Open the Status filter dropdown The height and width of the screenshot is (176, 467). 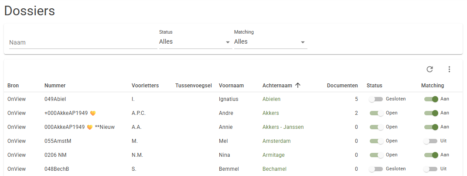pyautogui.click(x=195, y=42)
